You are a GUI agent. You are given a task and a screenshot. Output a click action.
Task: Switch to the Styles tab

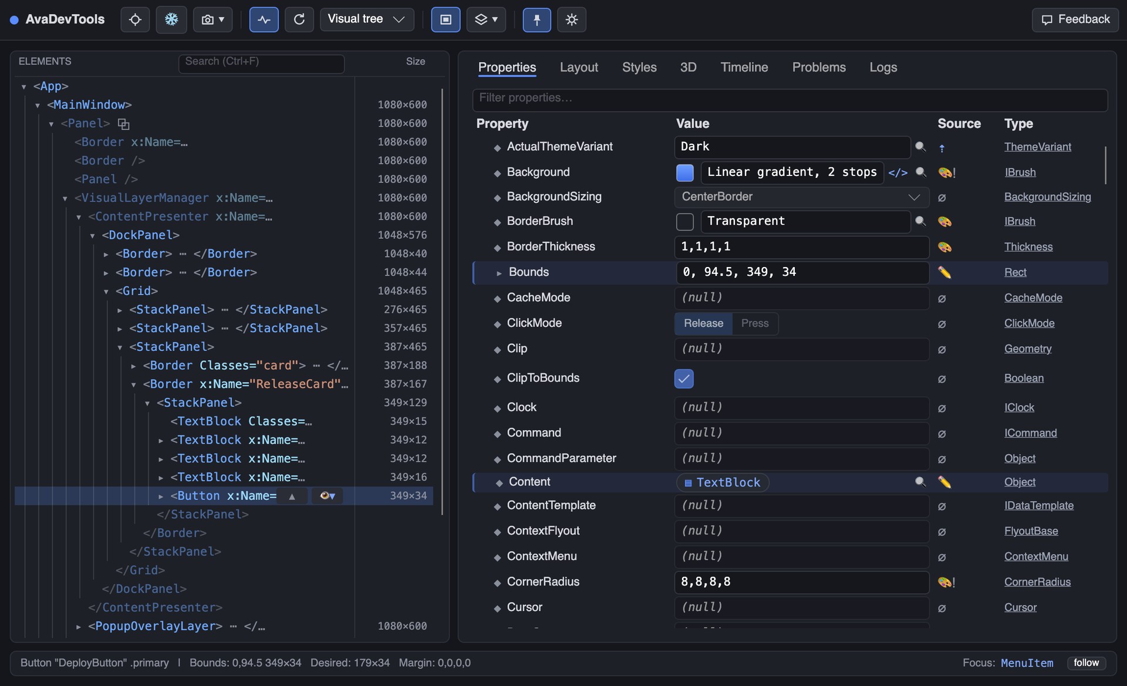[x=639, y=67]
